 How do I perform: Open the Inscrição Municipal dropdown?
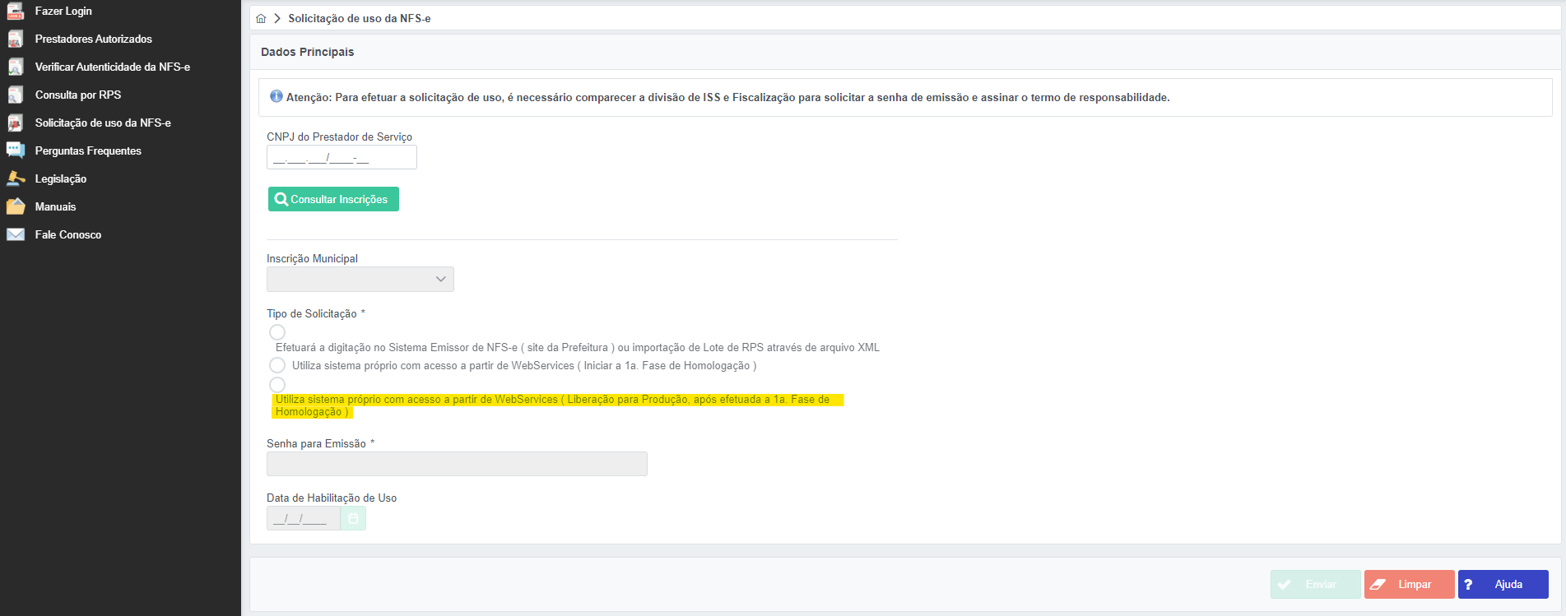360,280
